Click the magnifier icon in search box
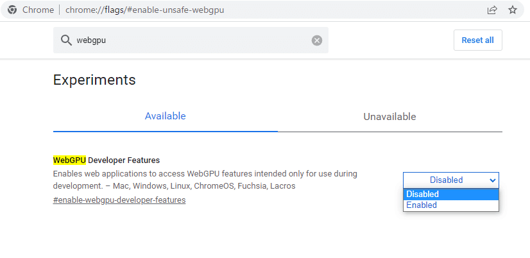 click(x=66, y=40)
